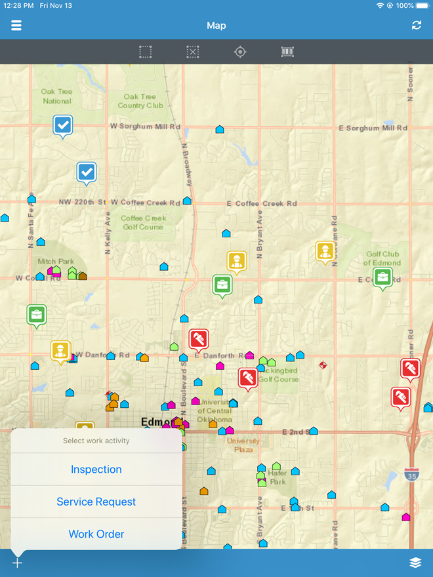Tap yellow worker marker left of N Bryant Ave
The height and width of the screenshot is (577, 433).
pos(237,262)
